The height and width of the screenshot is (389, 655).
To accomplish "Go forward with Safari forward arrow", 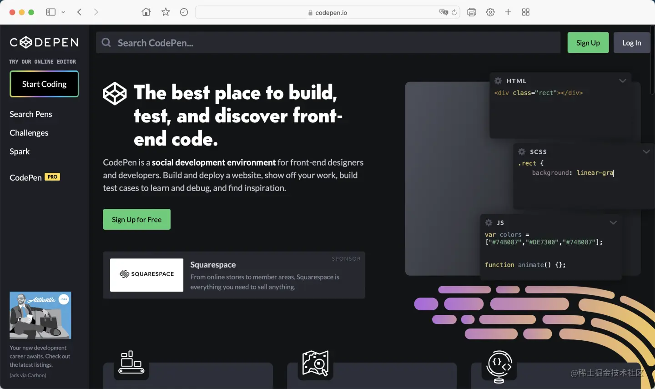I will click(x=96, y=12).
